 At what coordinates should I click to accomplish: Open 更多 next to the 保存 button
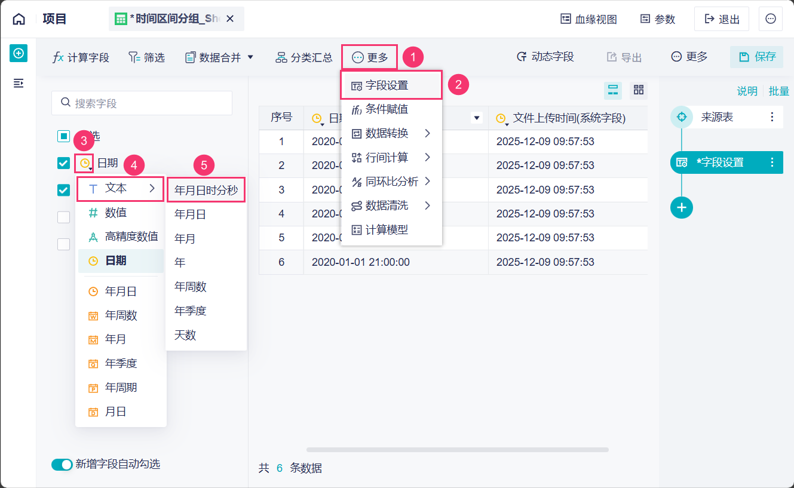point(689,57)
